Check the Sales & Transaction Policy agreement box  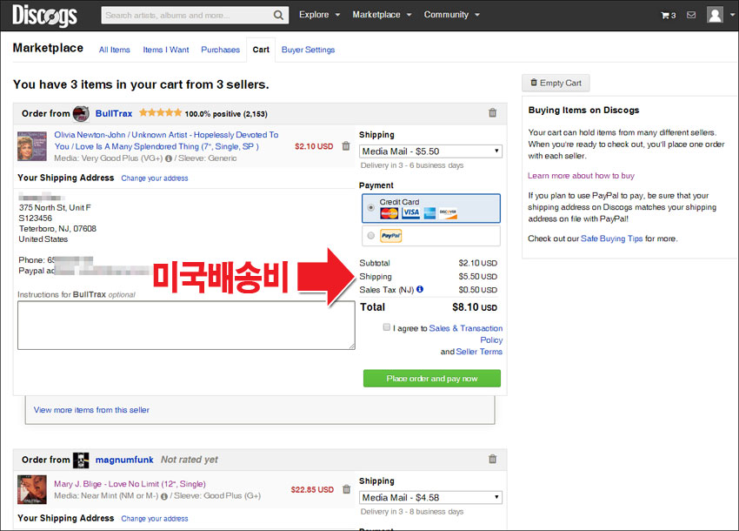(x=387, y=327)
